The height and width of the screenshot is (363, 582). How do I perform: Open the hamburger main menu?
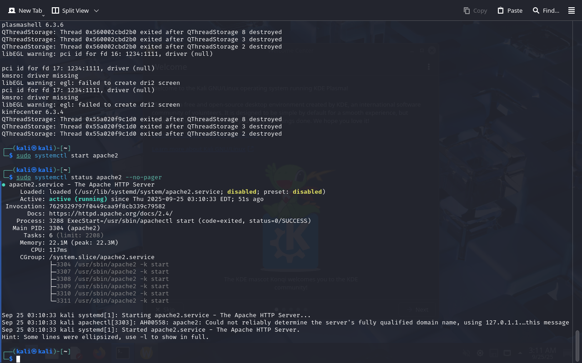pyautogui.click(x=572, y=10)
